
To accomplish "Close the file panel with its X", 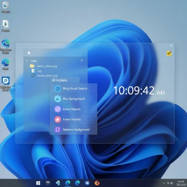I will [x=82, y=60].
